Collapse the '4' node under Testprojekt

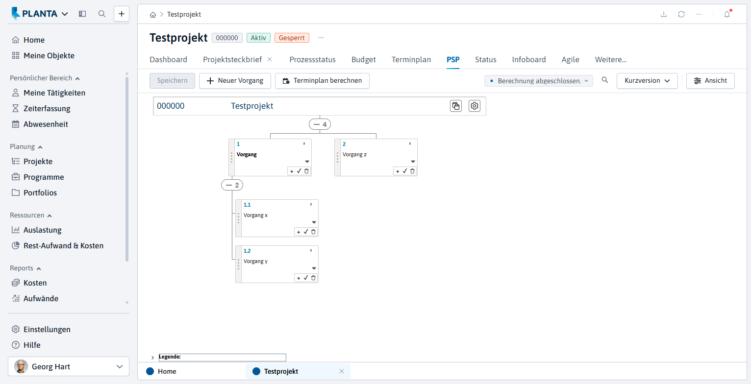pos(320,124)
